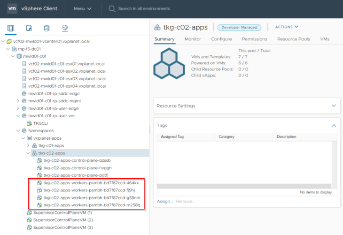Click the search magnifier icon
The image size is (343, 235).
coord(112,9)
